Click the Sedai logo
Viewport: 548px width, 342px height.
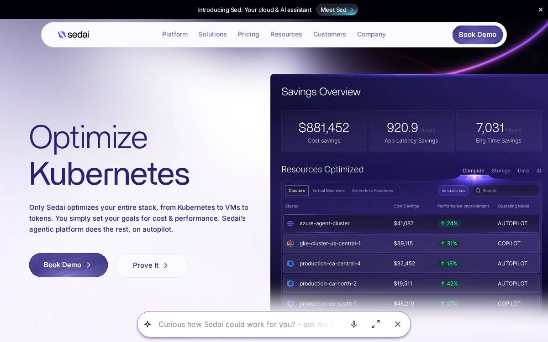pos(74,35)
